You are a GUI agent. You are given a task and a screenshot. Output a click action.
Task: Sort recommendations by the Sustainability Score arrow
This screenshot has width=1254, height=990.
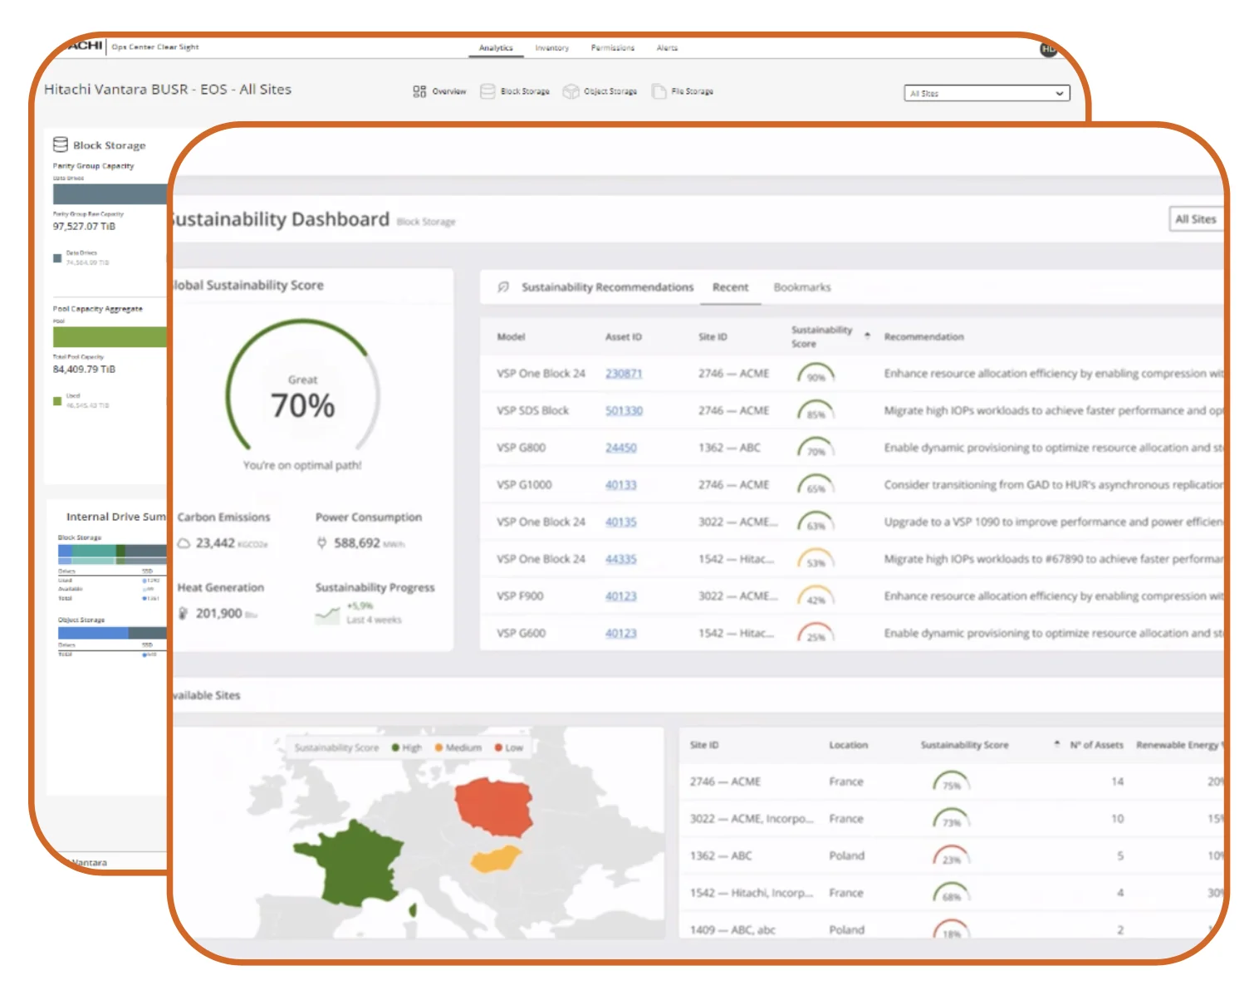click(867, 336)
